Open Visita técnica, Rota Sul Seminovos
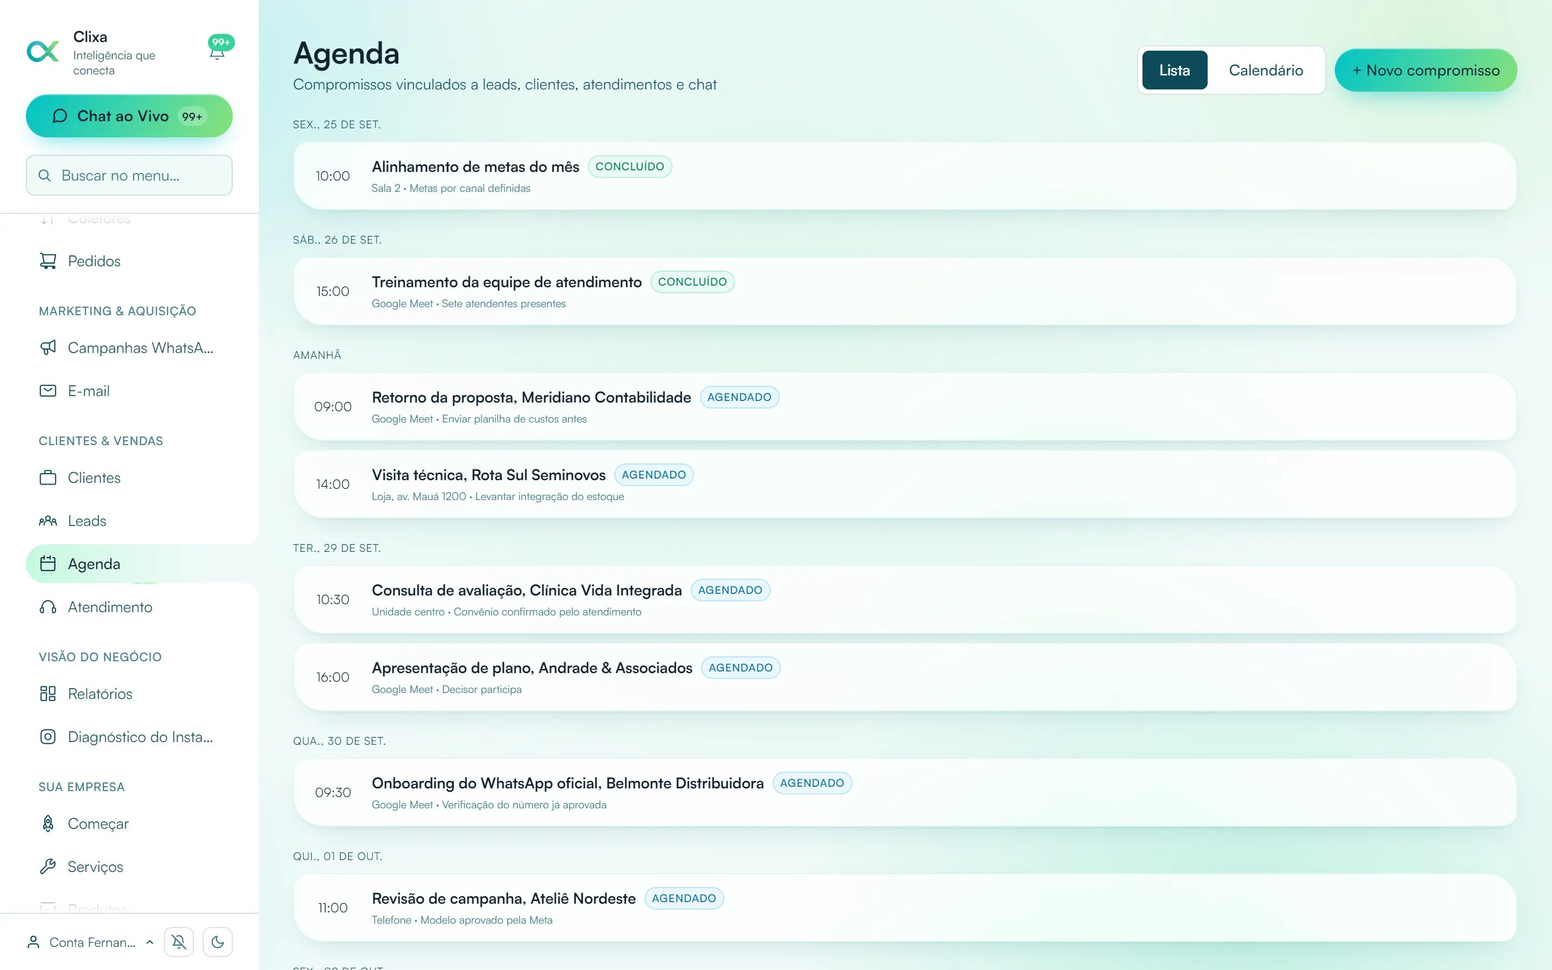Viewport: 1552px width, 970px height. click(x=905, y=484)
